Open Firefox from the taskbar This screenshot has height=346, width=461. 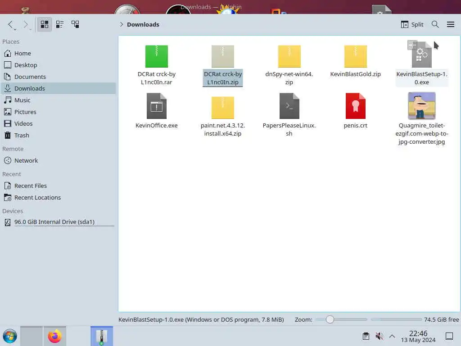(54, 336)
